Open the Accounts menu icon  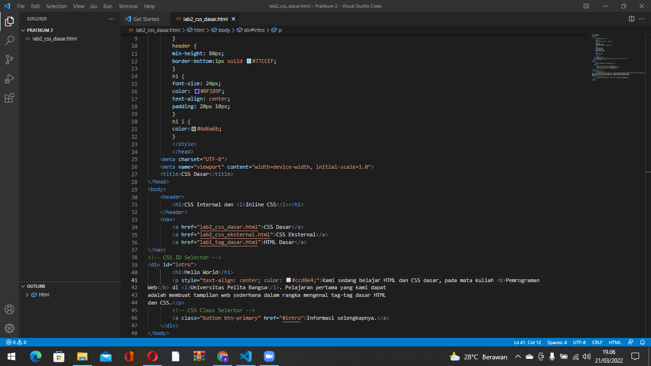[x=10, y=309]
